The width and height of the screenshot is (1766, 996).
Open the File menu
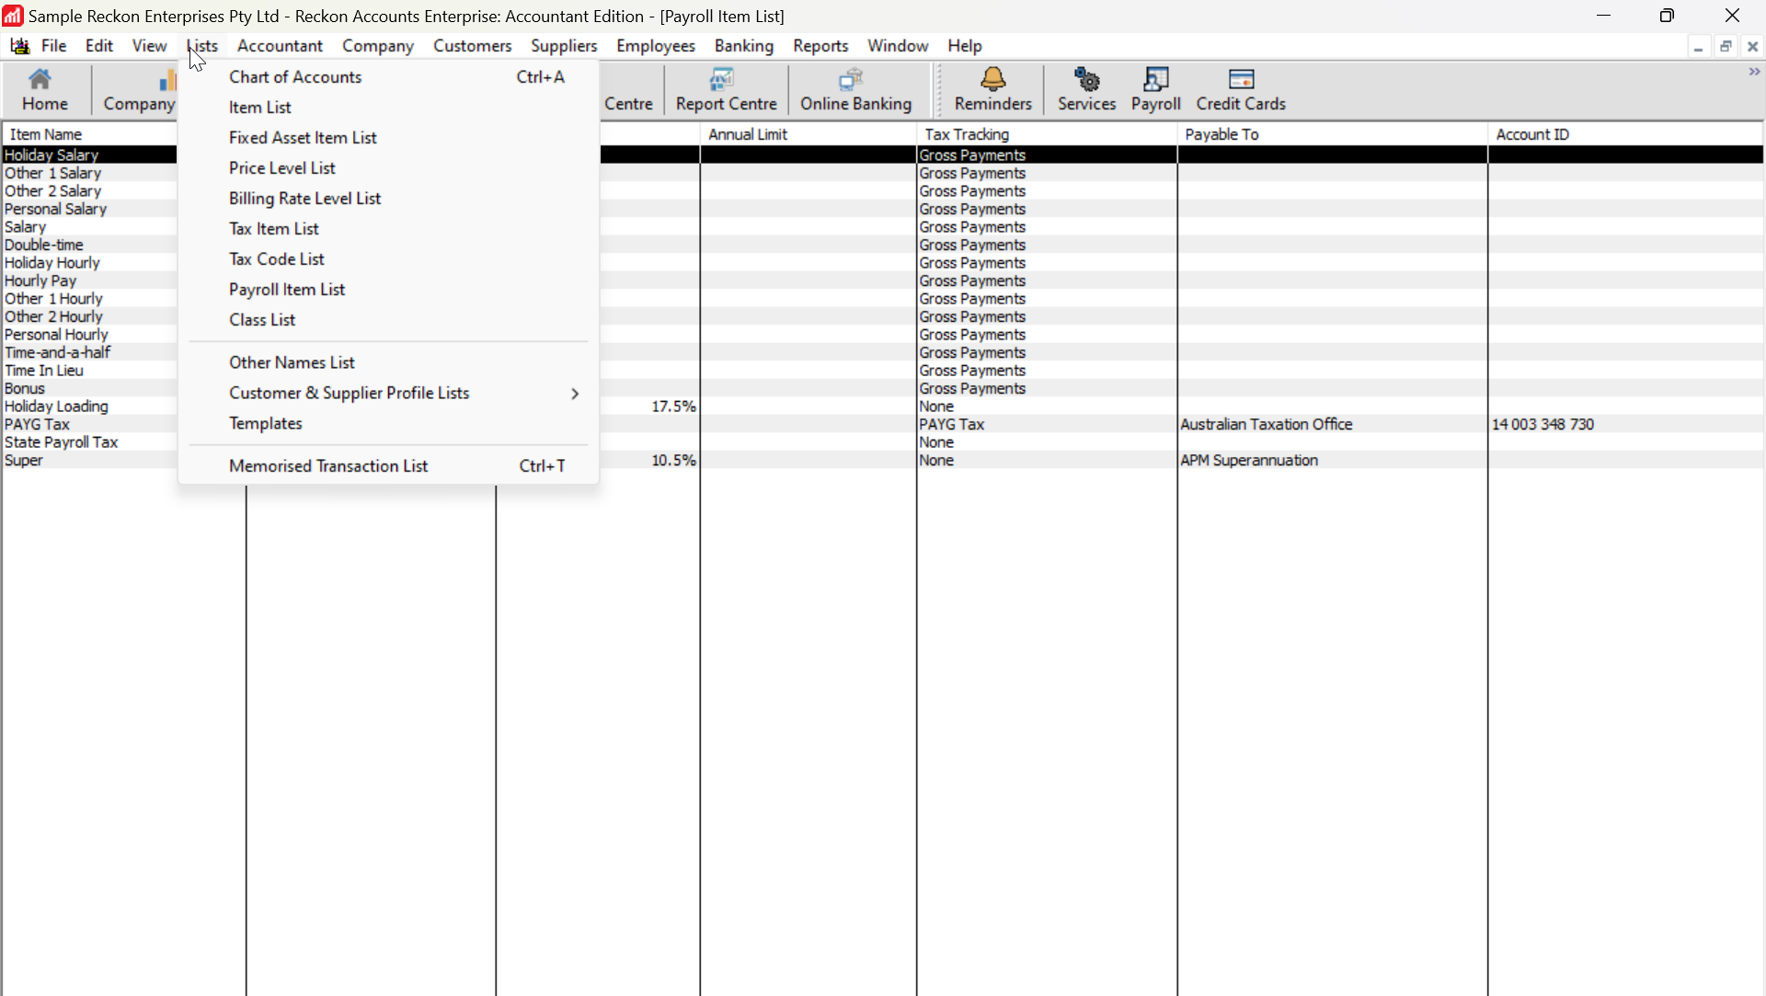[x=54, y=46]
